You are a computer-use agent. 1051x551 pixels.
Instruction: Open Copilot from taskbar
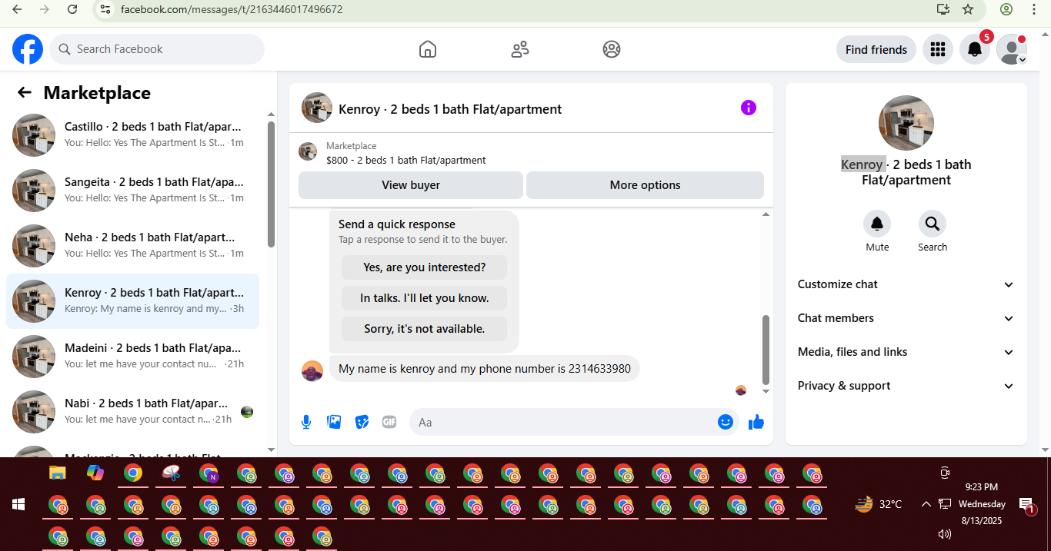tap(95, 473)
